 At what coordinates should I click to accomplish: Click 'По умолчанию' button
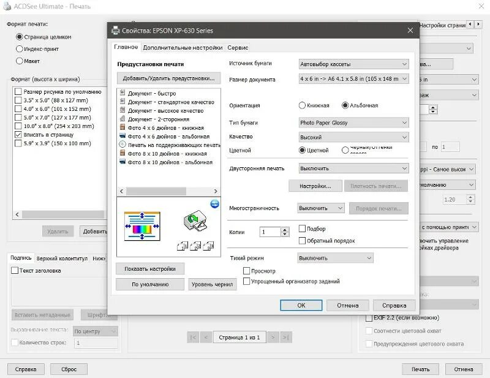(150, 284)
